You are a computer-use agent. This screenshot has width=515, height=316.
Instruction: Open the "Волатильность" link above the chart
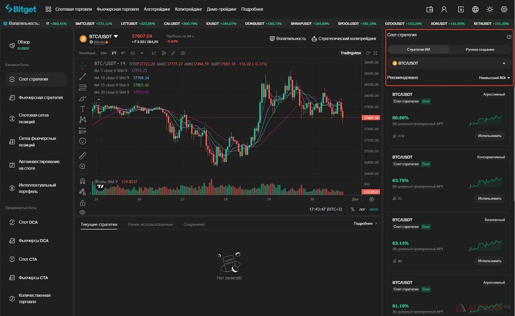[288, 39]
